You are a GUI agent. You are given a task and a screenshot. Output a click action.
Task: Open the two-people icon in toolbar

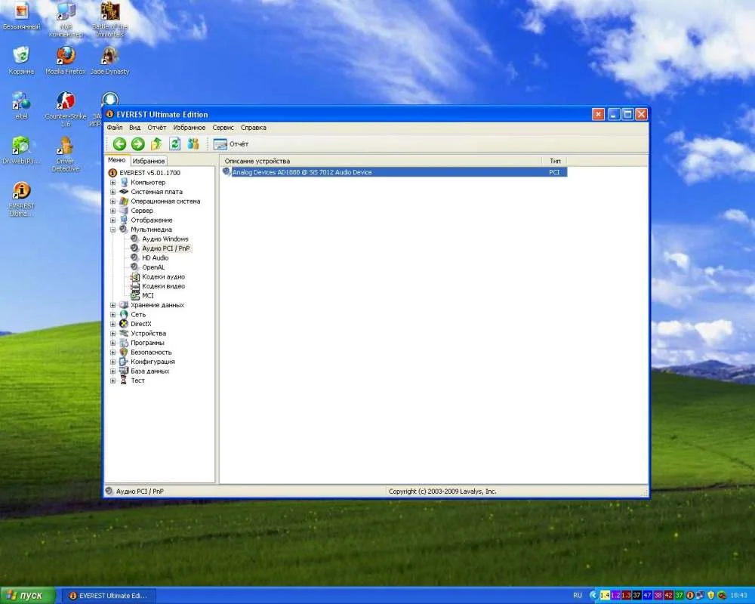point(193,143)
